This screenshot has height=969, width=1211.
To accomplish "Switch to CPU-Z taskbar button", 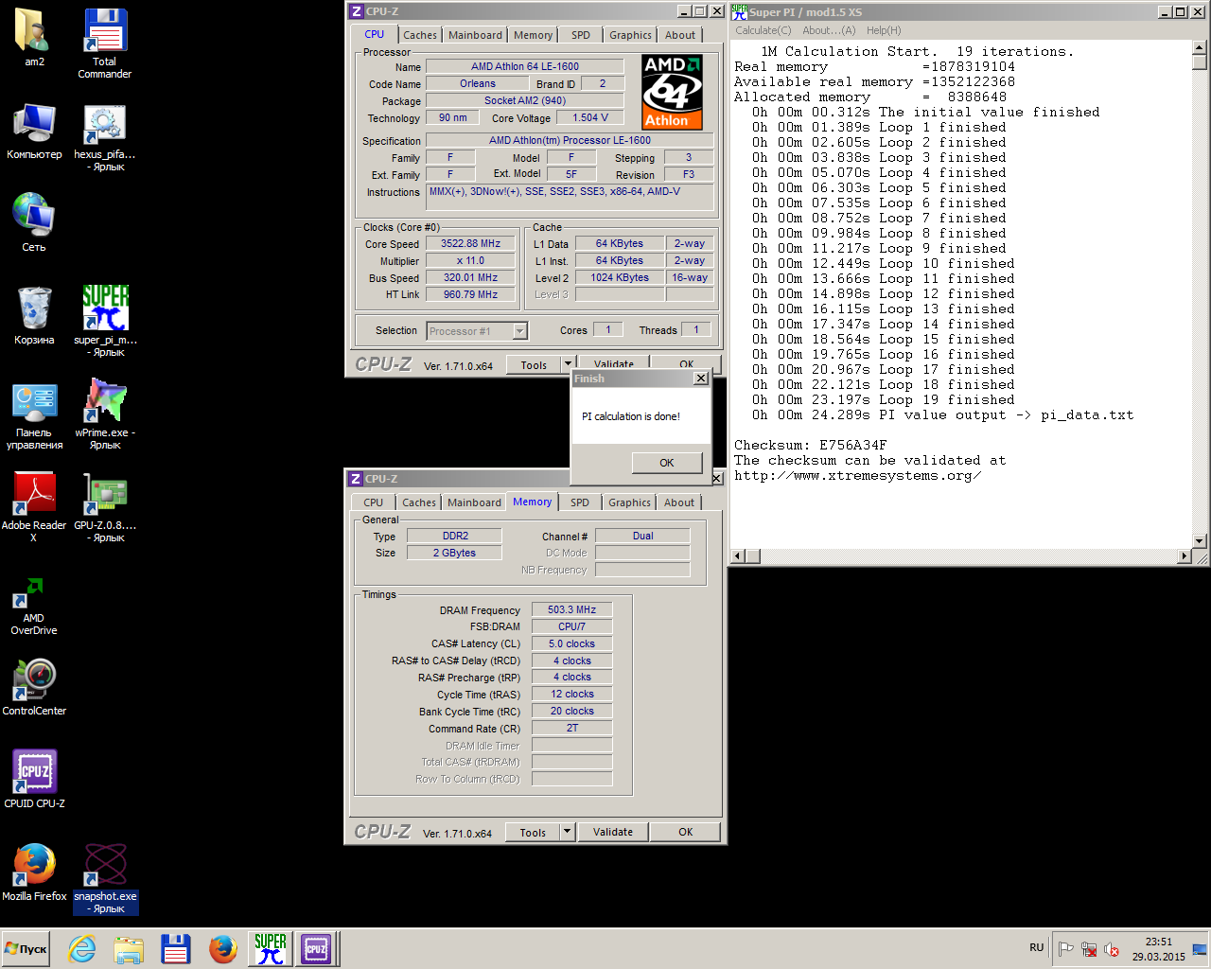I will [316, 949].
